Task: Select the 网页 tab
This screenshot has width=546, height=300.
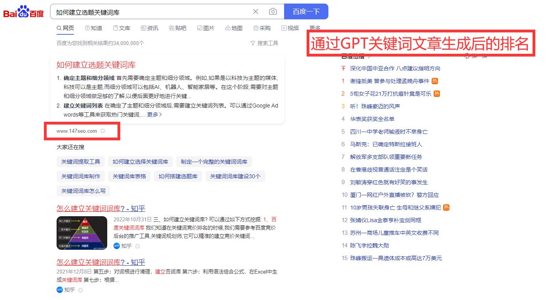Action: click(x=65, y=28)
